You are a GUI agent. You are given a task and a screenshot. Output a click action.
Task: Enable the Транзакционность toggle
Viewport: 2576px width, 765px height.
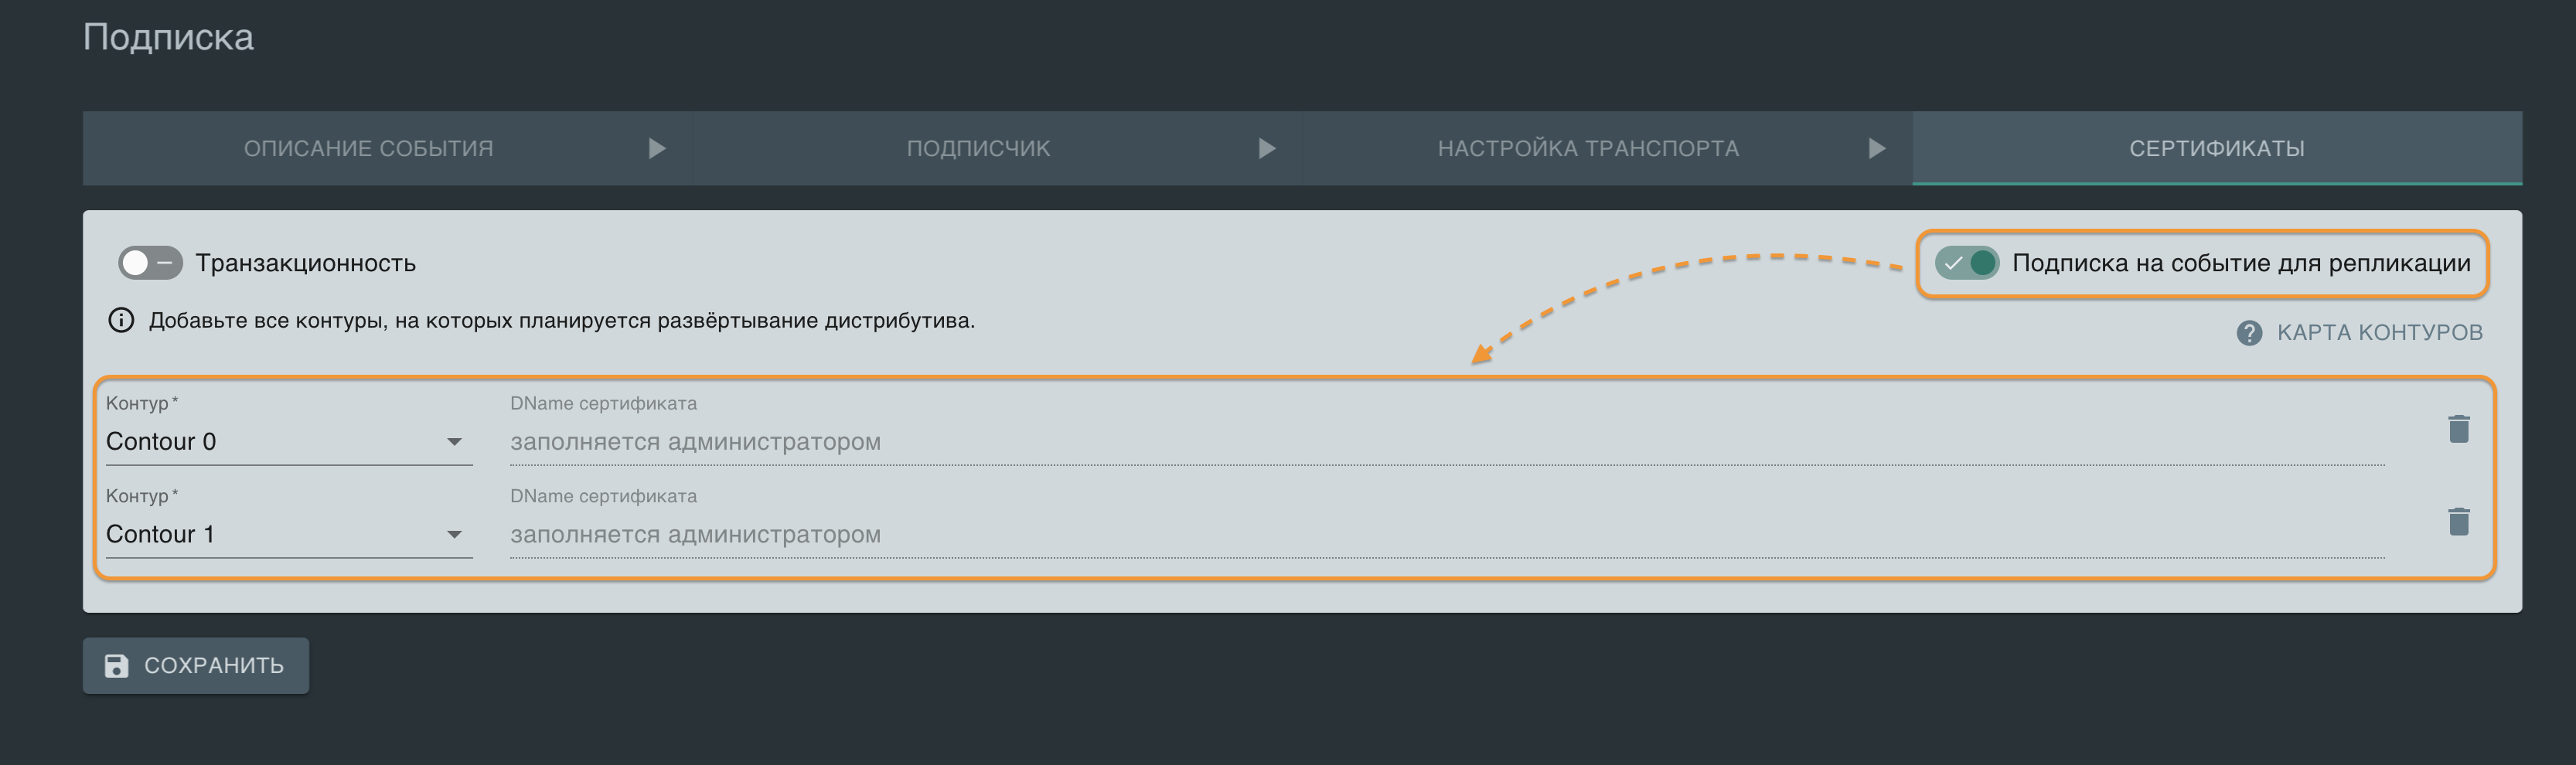pyautogui.click(x=147, y=263)
